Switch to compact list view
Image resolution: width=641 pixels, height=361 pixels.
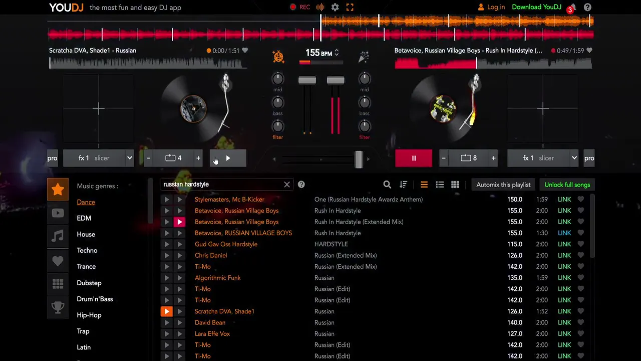coord(424,185)
